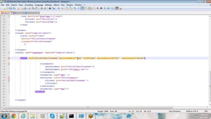This screenshot has height=119, width=211.
Task: Toggle Show All Characters icon
Action: [78, 8]
